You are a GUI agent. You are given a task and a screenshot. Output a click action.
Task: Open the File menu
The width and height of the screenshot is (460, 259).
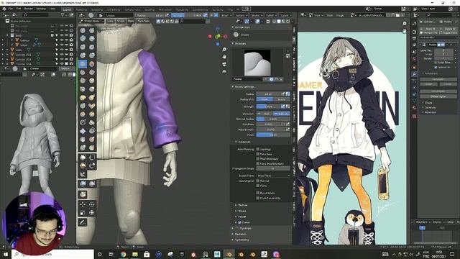click(11, 9)
